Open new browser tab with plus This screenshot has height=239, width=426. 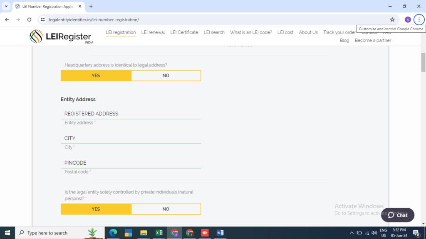coord(91,6)
